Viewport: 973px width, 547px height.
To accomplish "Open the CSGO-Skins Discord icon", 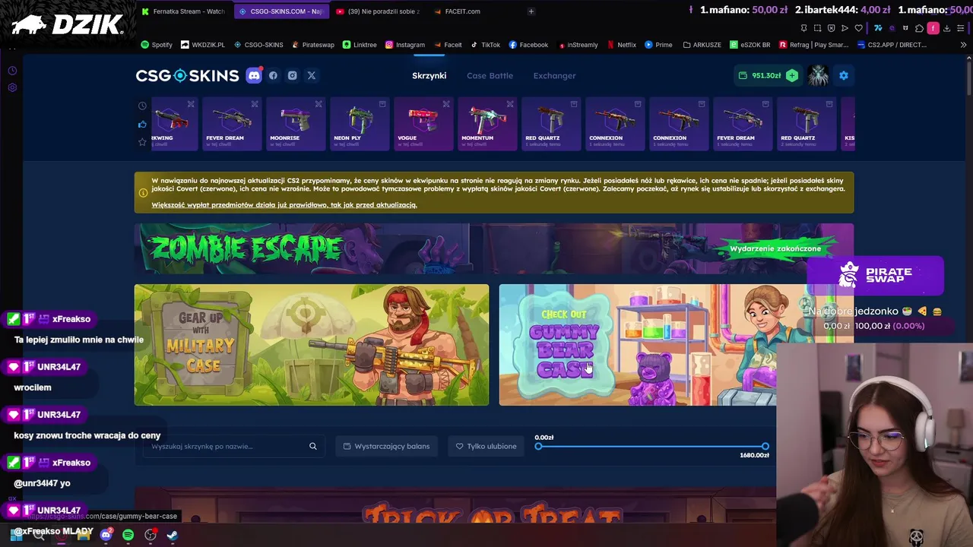I will 254,75.
